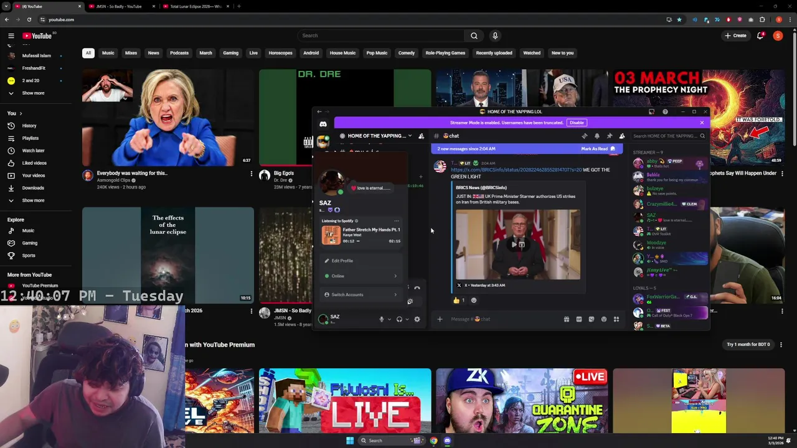
Task: Select the Gaming filter chip
Action: pyautogui.click(x=230, y=53)
